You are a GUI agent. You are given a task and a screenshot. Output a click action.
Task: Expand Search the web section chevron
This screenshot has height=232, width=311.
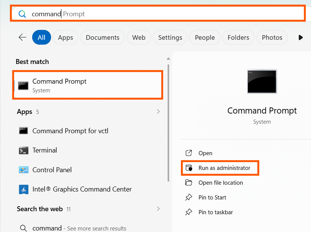pos(158,209)
